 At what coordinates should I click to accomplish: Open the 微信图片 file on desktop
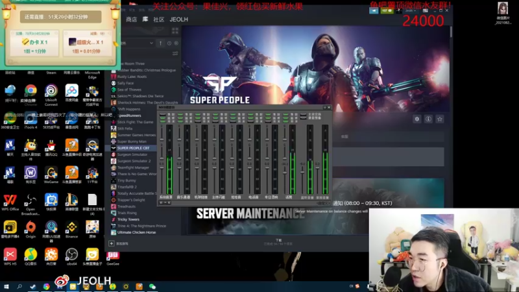pyautogui.click(x=503, y=13)
